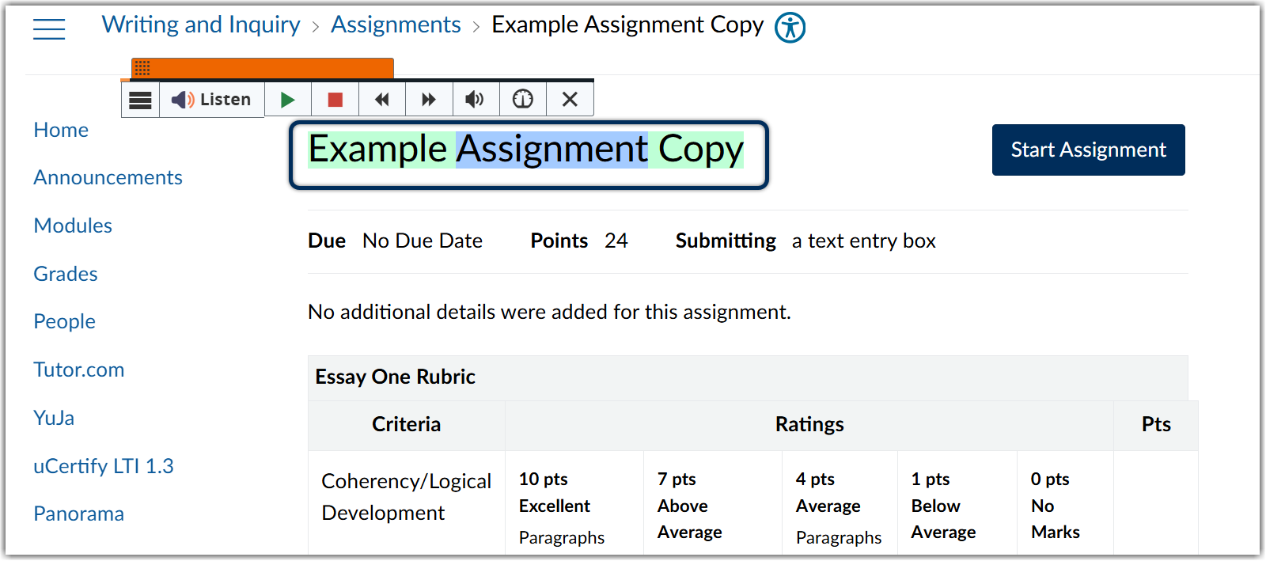
Task: Click the Example Assignment Copy page heading
Action: [526, 150]
